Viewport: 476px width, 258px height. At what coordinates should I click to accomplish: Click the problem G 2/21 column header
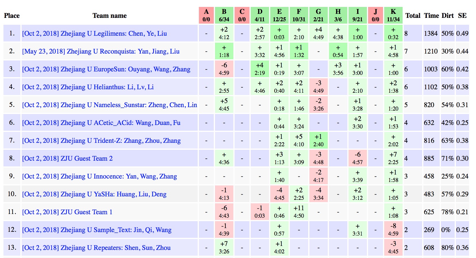(318, 15)
